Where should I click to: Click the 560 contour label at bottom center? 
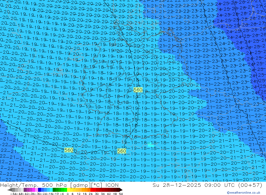[122, 151]
